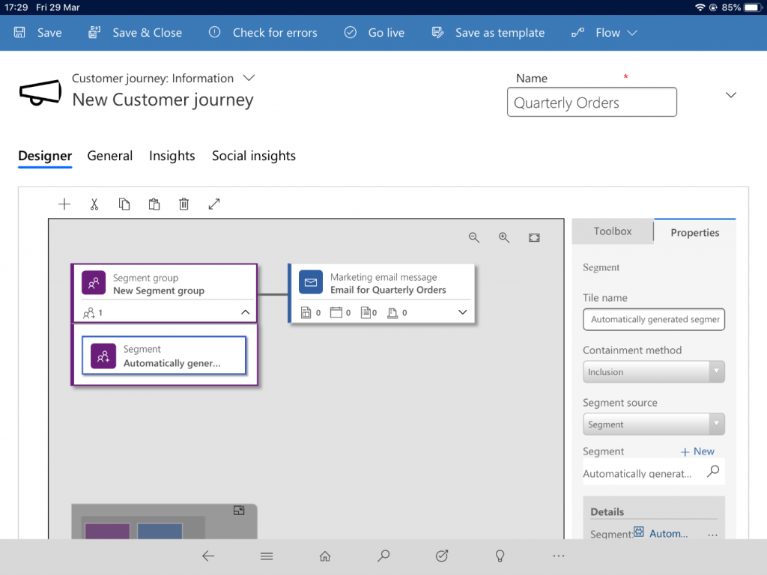Collapse the New Segment group tile
The width and height of the screenshot is (767, 575).
click(245, 313)
